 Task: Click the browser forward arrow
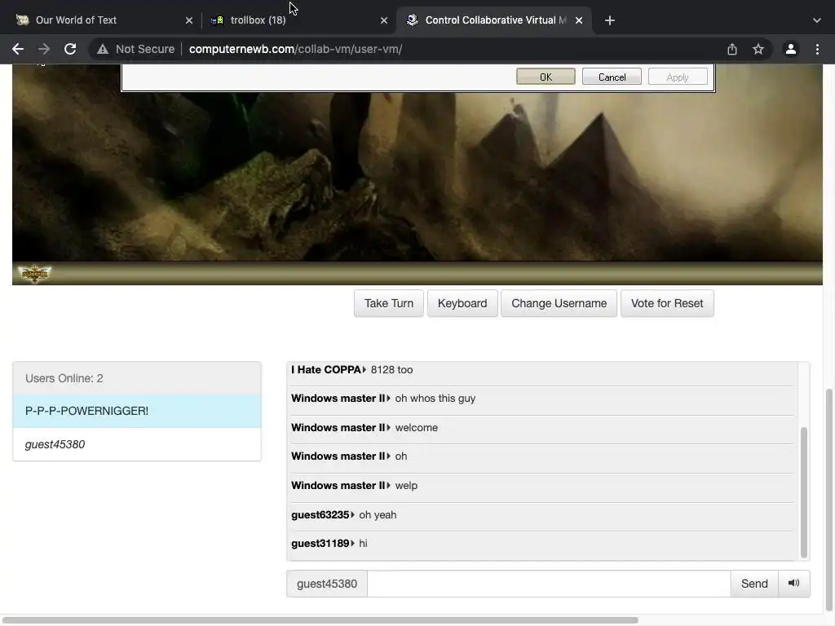pyautogui.click(x=44, y=49)
